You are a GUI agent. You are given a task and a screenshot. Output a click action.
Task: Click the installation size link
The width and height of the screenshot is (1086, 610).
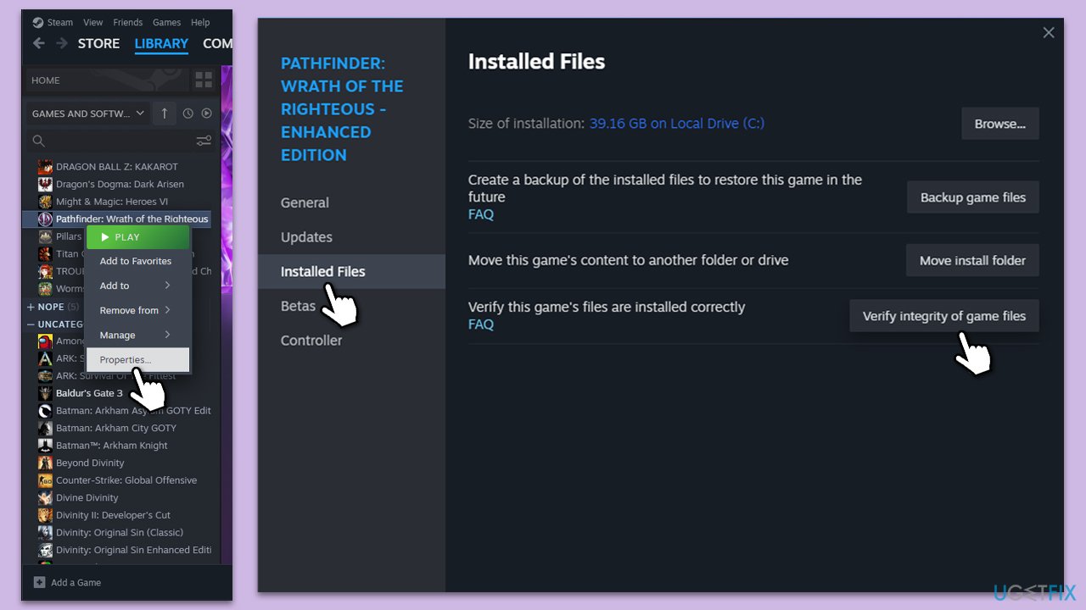pyautogui.click(x=677, y=124)
